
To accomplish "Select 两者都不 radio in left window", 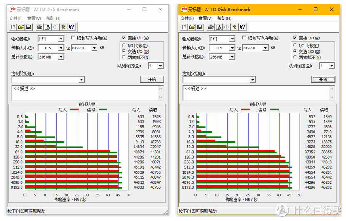I will [x=124, y=57].
